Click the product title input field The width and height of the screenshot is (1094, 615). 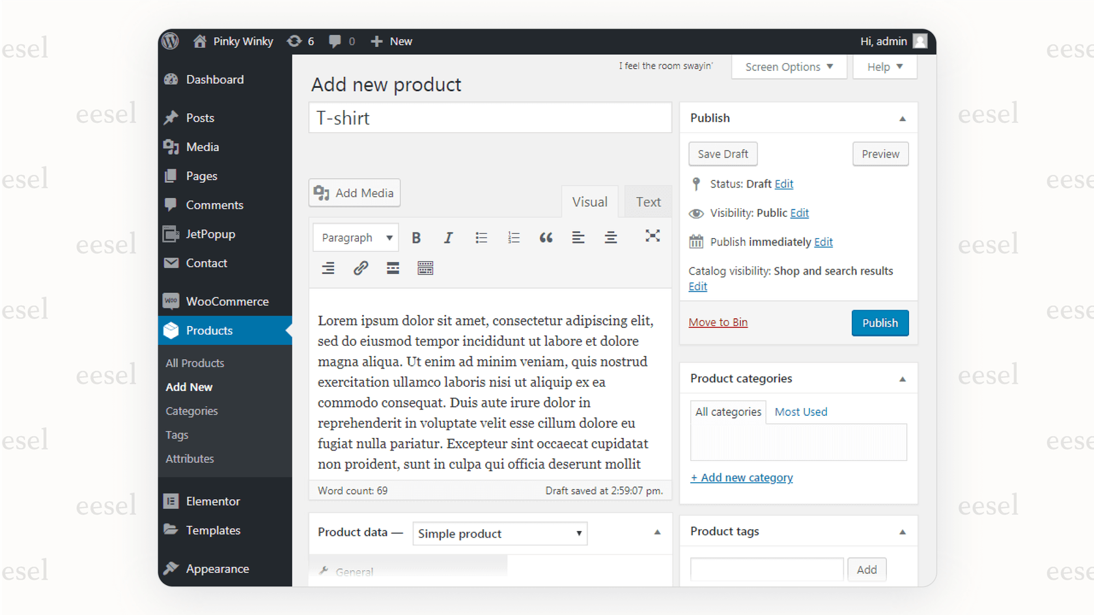(490, 118)
